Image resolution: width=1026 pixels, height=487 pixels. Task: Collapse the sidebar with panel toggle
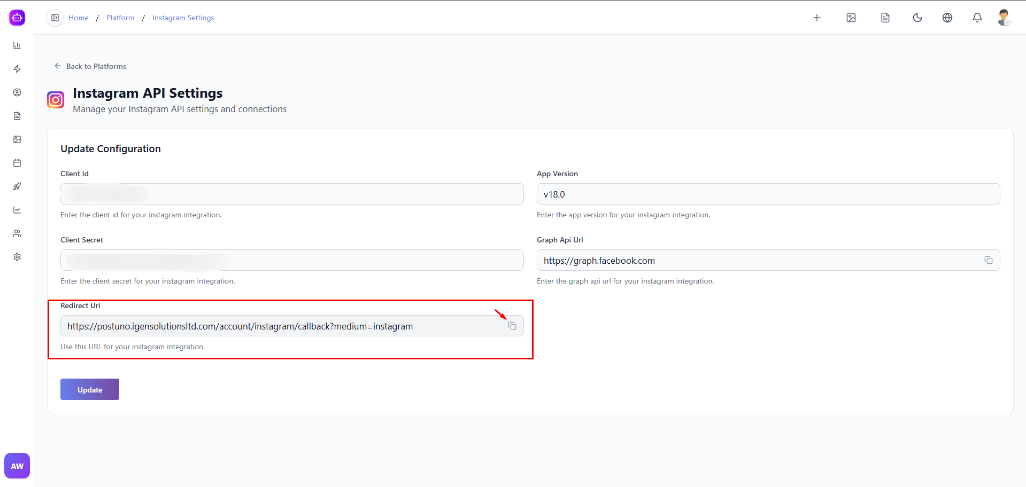pos(55,18)
